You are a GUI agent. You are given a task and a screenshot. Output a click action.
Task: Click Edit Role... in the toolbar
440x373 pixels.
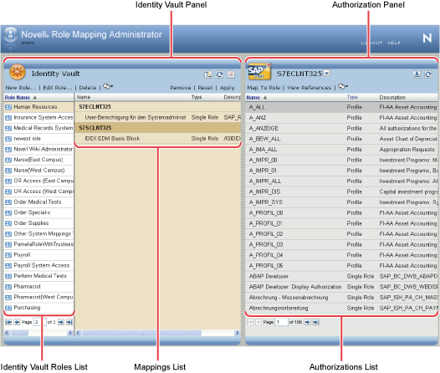pyautogui.click(x=58, y=88)
